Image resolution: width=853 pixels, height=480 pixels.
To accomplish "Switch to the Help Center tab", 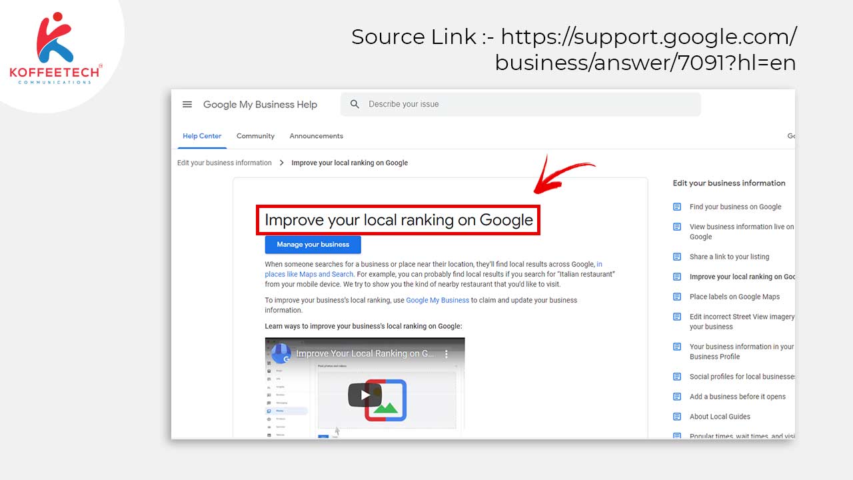I will [202, 136].
